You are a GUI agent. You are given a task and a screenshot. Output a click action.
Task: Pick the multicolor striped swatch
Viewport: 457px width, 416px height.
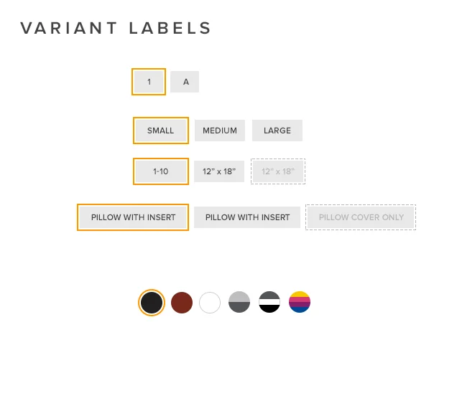point(300,302)
